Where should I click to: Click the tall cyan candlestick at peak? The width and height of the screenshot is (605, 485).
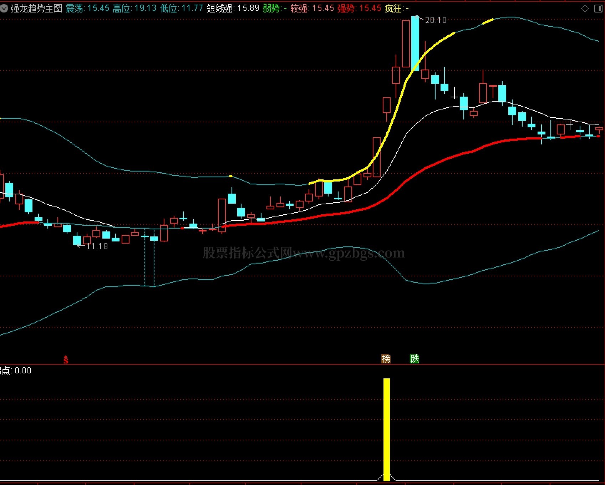coord(415,43)
